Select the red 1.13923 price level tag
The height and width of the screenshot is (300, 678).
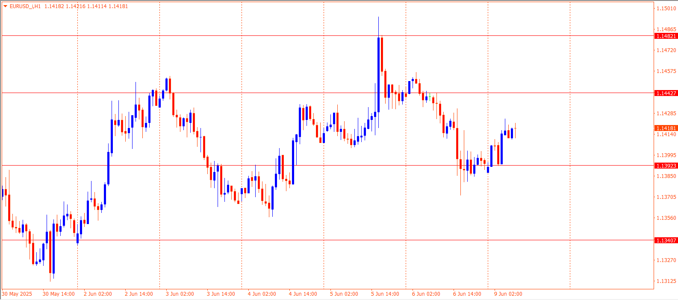click(666, 166)
